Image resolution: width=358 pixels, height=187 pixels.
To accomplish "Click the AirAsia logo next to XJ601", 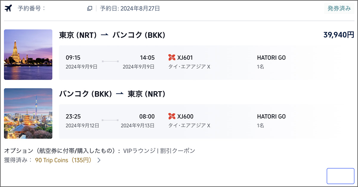I will pos(172,58).
